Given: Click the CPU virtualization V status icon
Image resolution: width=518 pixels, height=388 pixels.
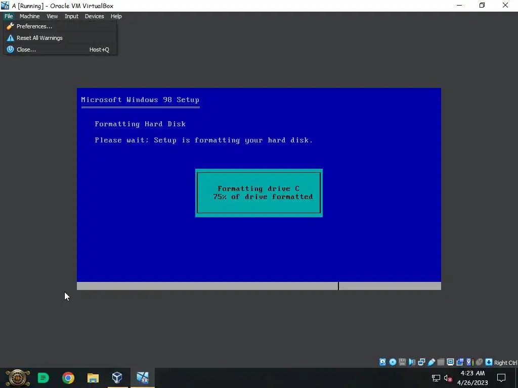Looking at the screenshot, I should pyautogui.click(x=469, y=362).
